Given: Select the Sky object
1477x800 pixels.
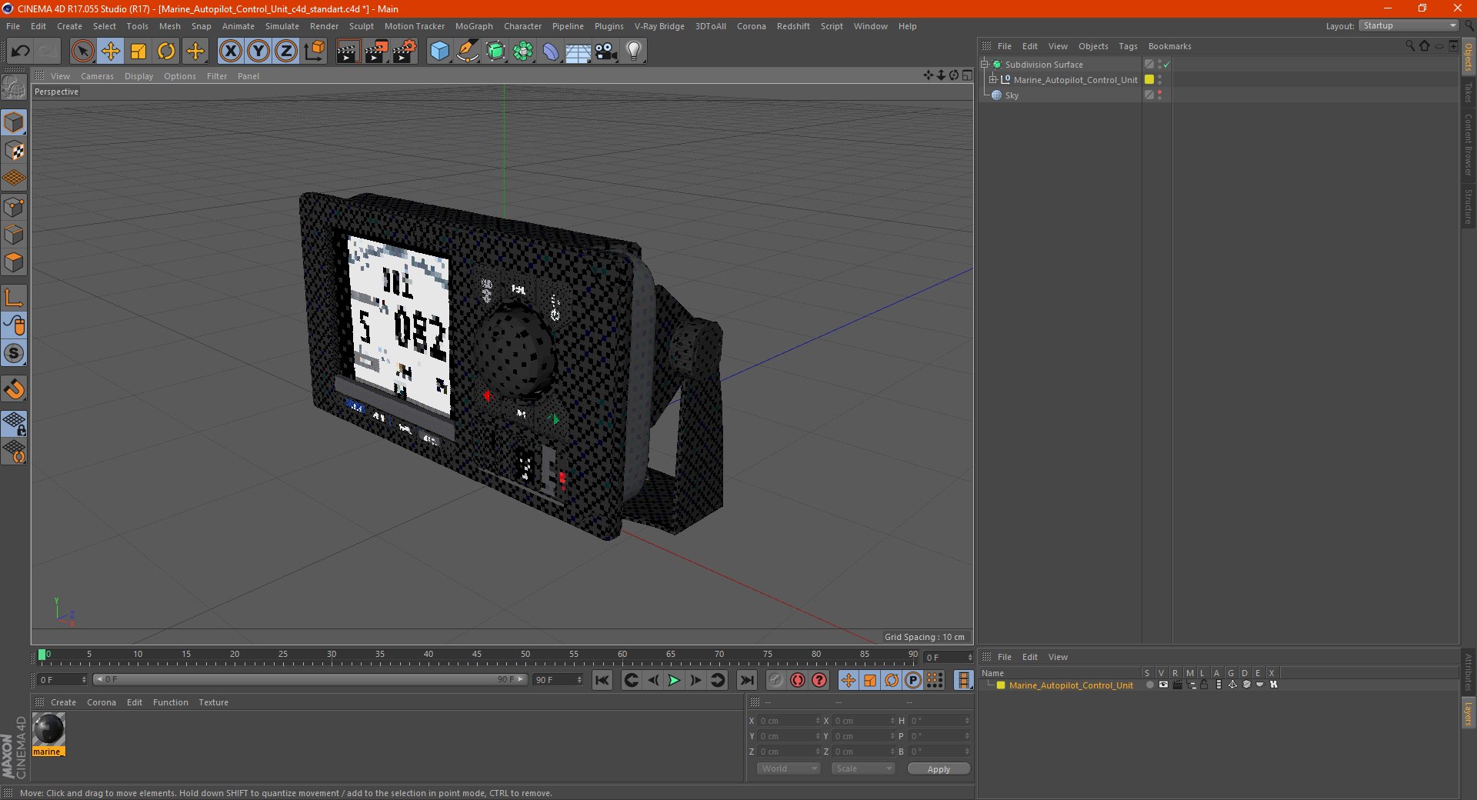Looking at the screenshot, I should coord(1012,95).
